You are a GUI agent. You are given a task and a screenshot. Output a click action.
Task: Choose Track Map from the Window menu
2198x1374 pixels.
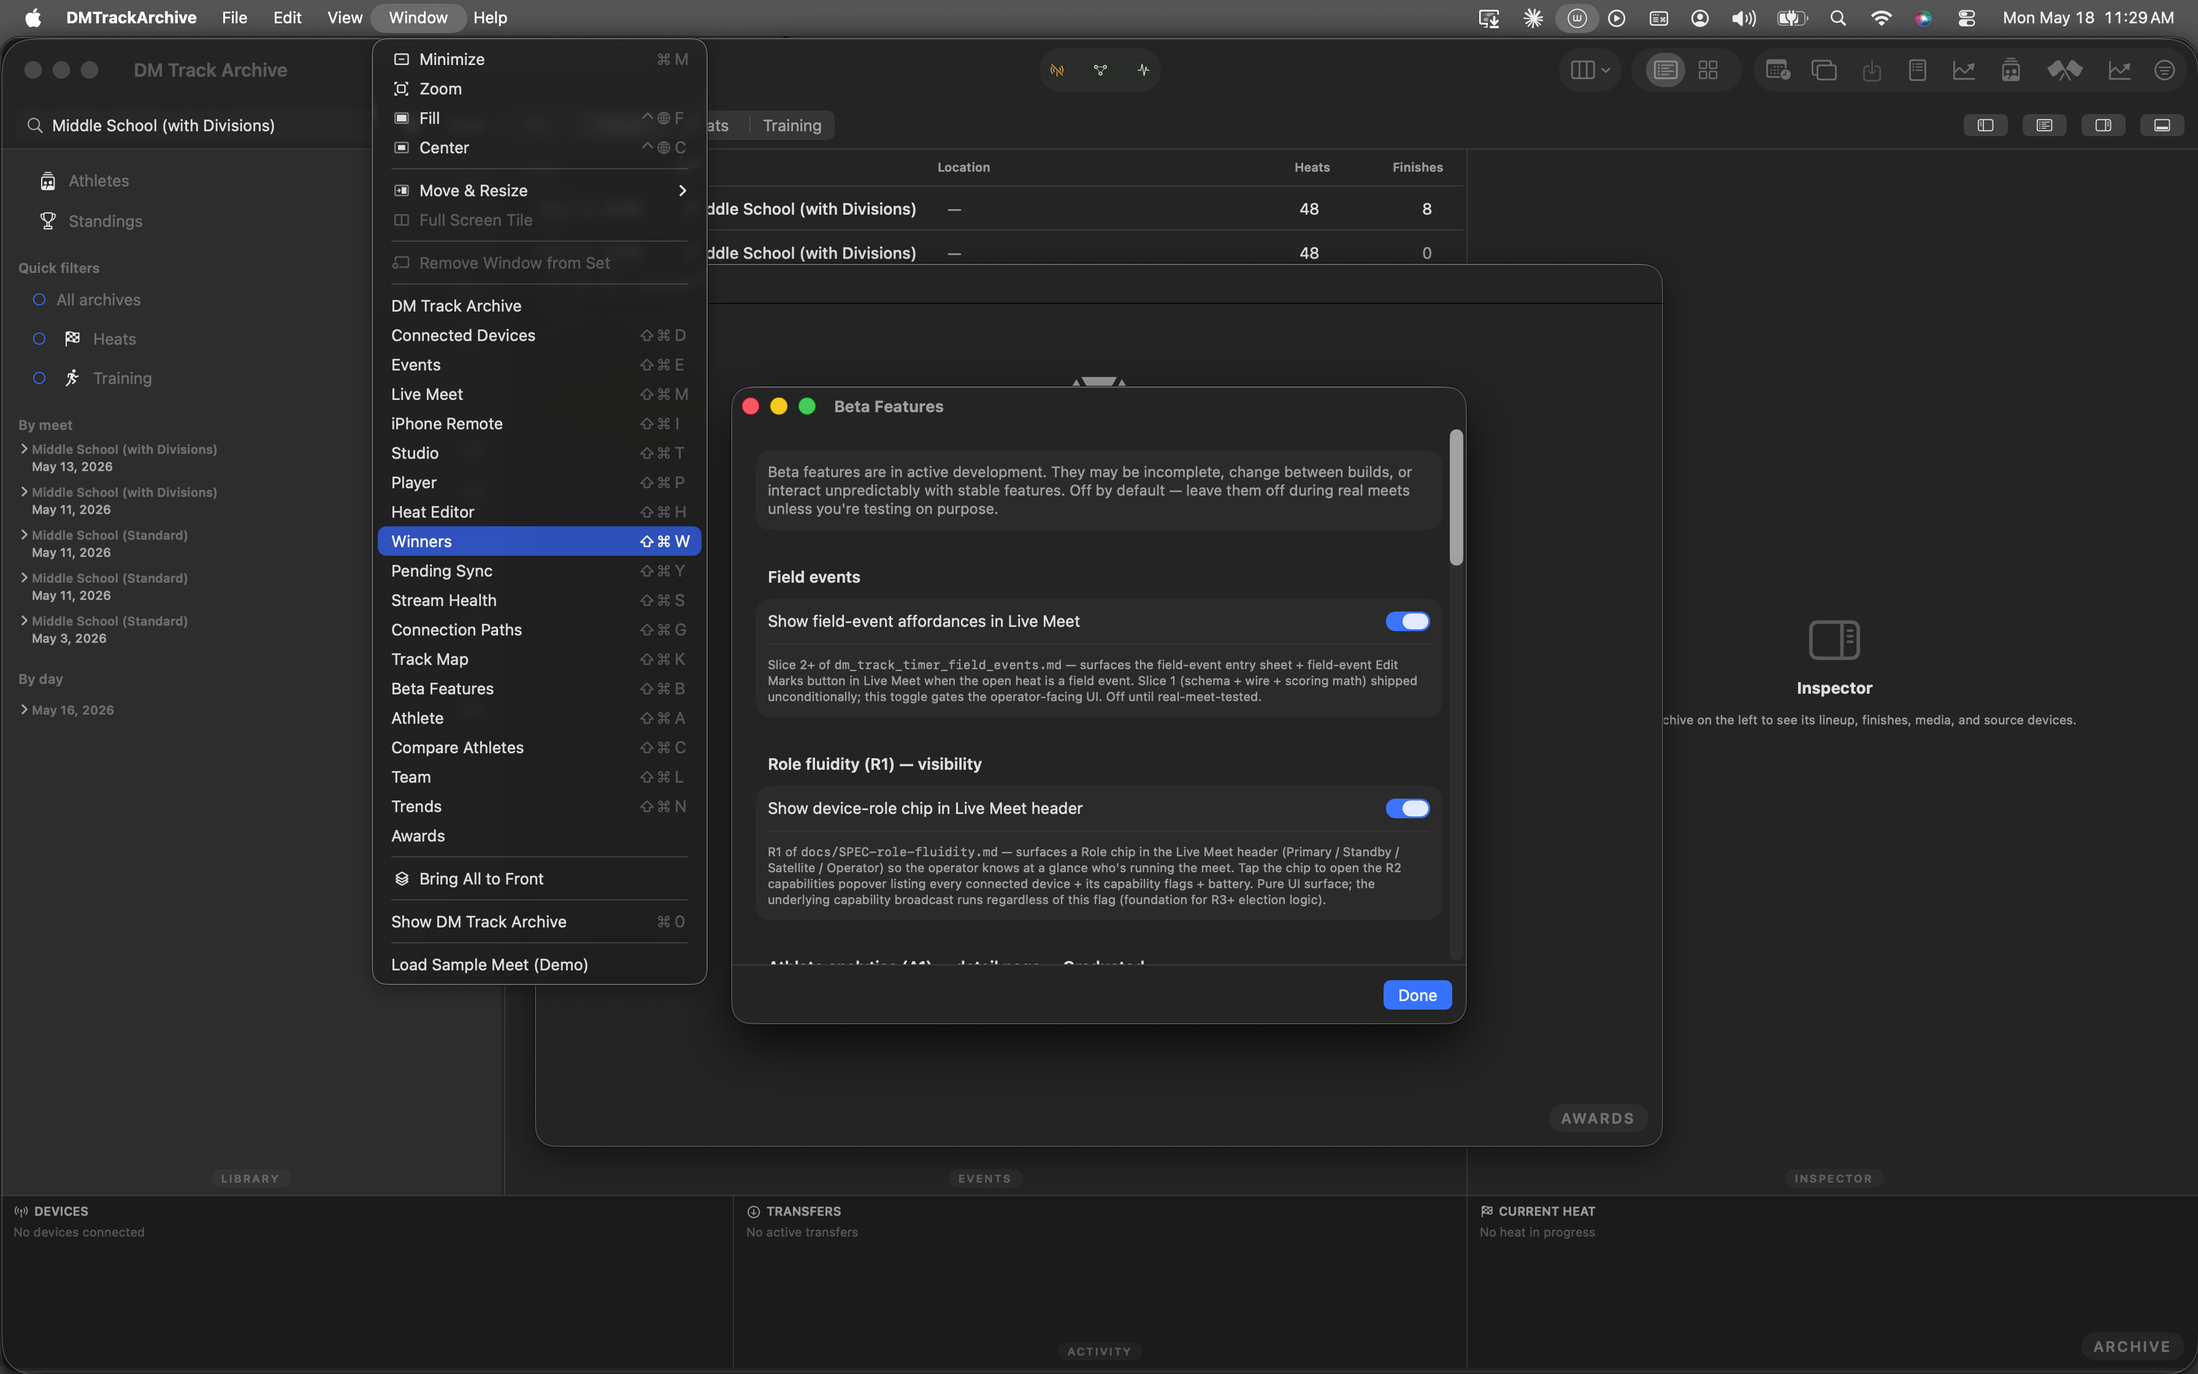pos(540,660)
